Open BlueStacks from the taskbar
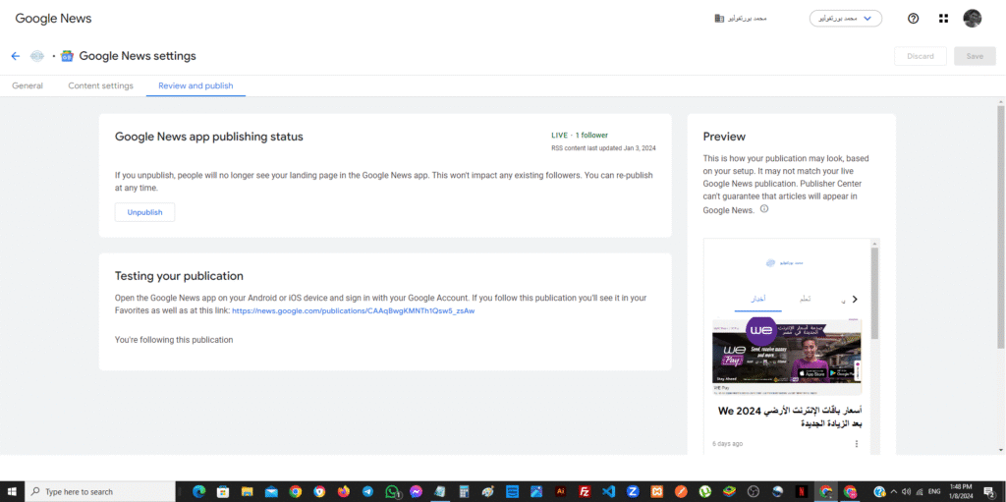 click(730, 492)
